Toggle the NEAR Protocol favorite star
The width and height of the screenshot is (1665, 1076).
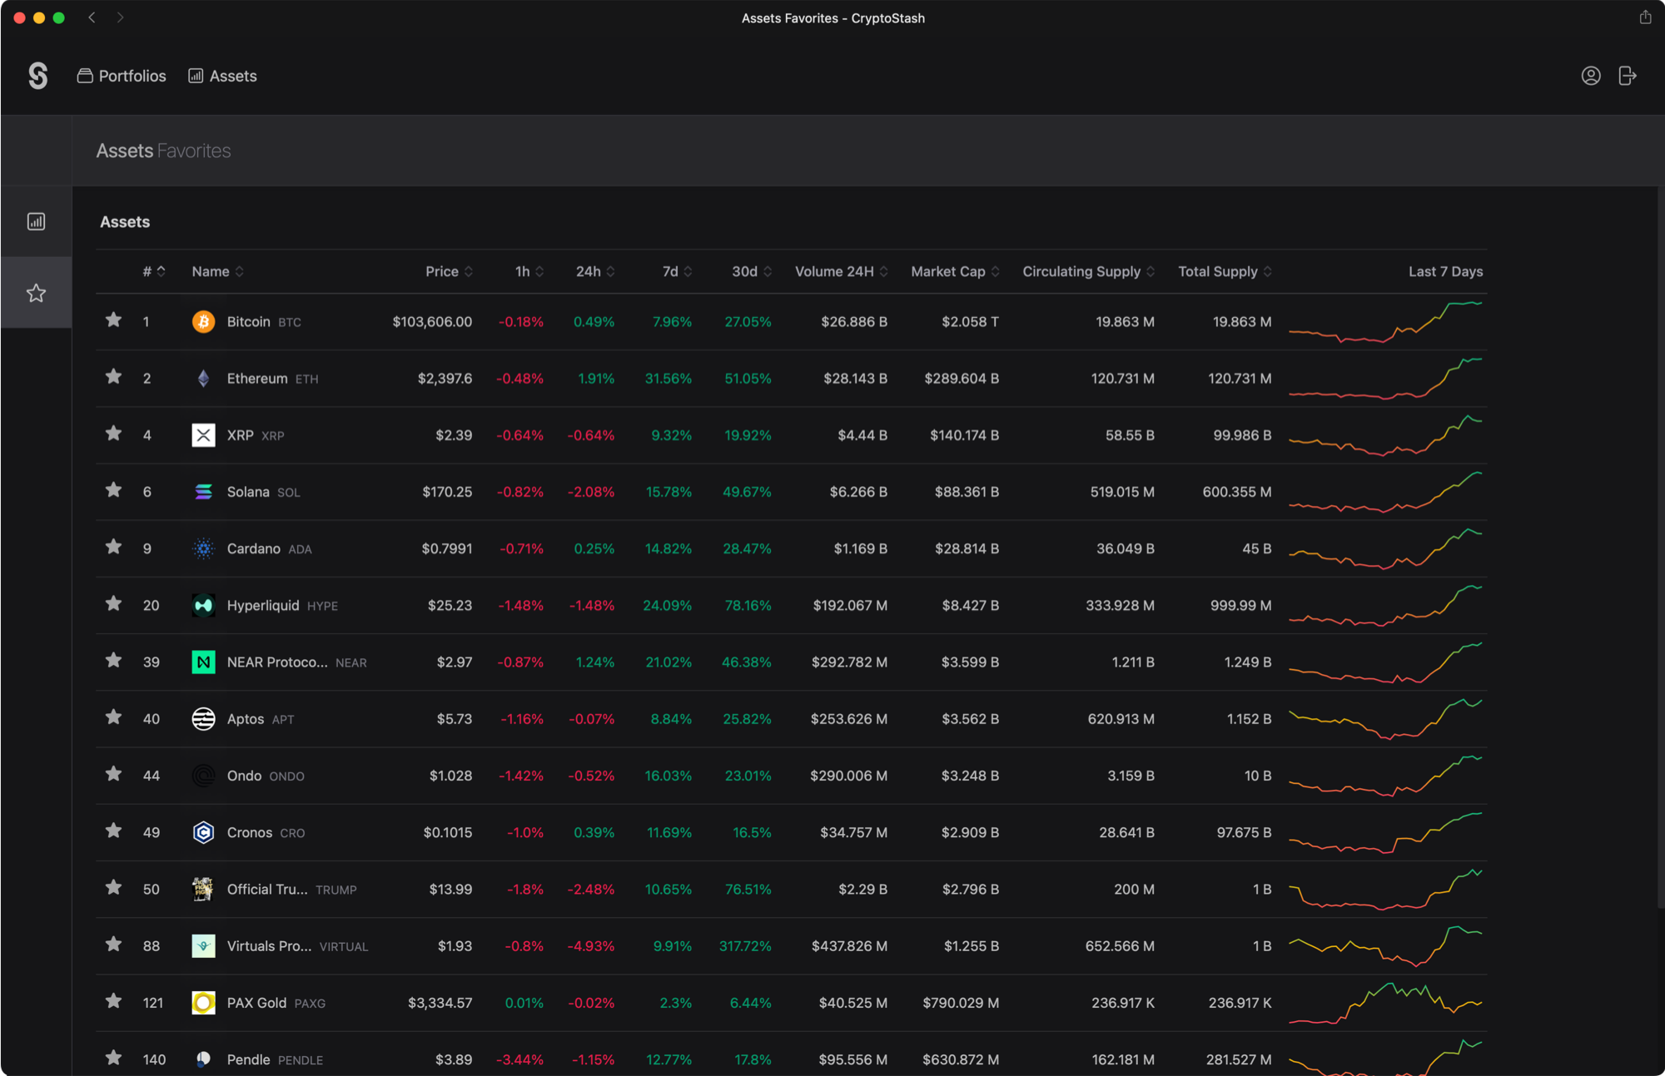pos(114,660)
